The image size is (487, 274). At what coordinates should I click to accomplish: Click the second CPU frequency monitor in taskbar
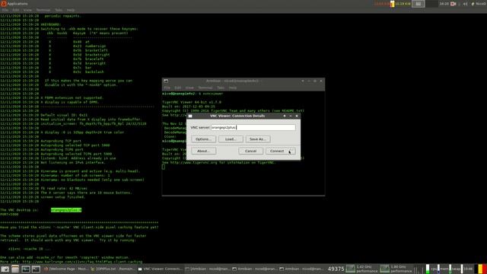(x=396, y=269)
